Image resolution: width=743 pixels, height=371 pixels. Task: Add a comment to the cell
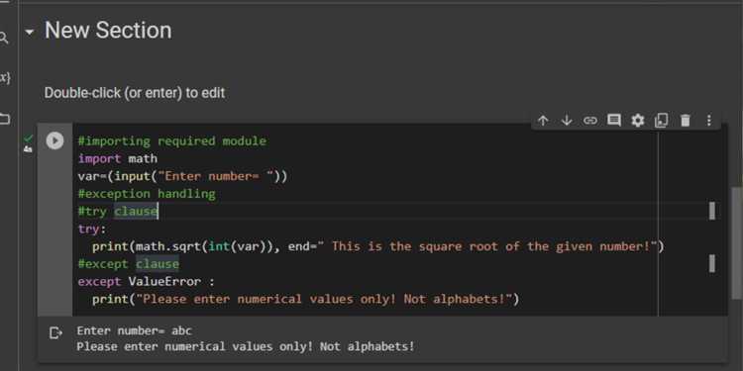tap(614, 120)
